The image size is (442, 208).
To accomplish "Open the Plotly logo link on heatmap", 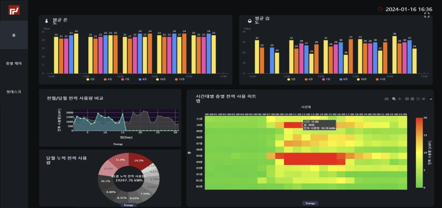I will point(431,99).
